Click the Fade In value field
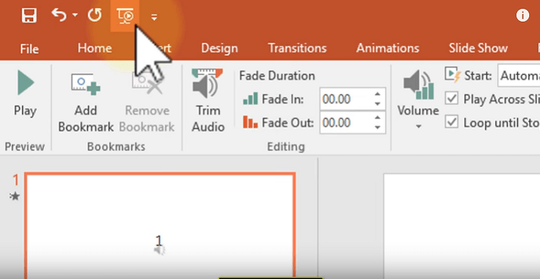 pos(346,100)
